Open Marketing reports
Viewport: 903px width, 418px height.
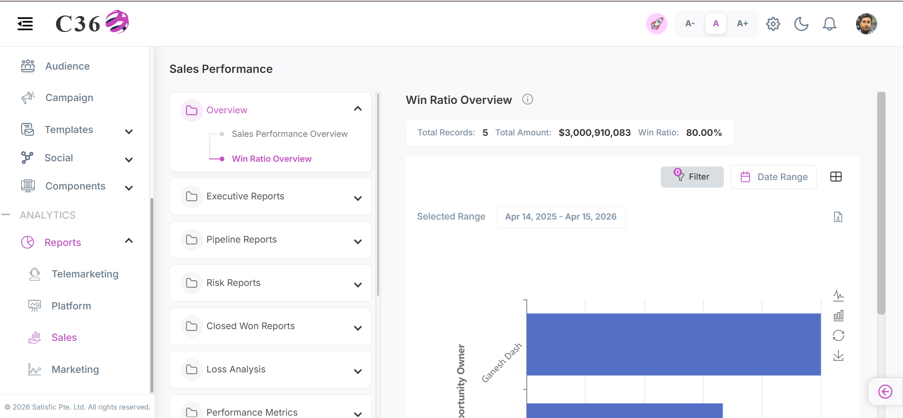pos(75,370)
